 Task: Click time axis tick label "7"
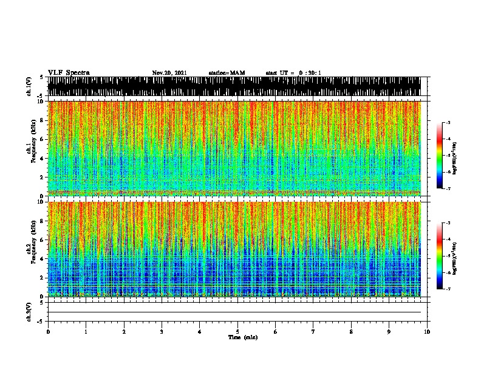click(313, 332)
